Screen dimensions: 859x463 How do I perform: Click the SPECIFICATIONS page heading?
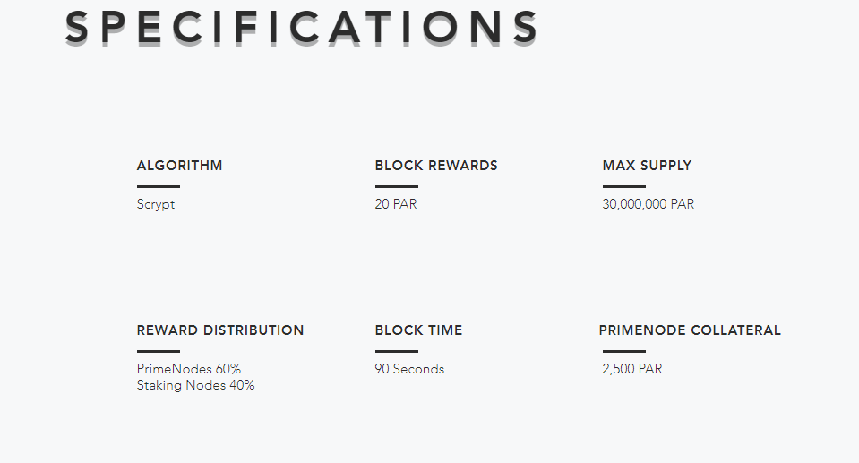tap(301, 27)
